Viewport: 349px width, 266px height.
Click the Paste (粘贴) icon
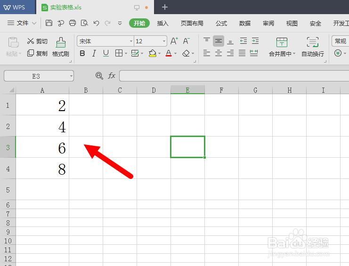coord(13,42)
